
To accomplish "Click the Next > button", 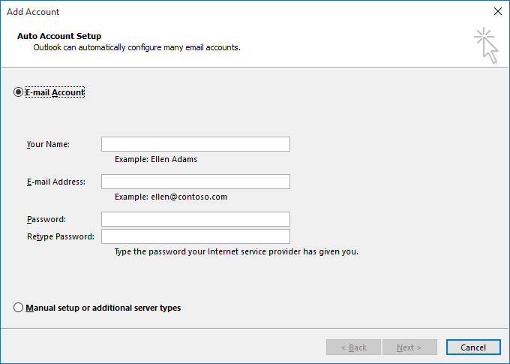I will (409, 347).
